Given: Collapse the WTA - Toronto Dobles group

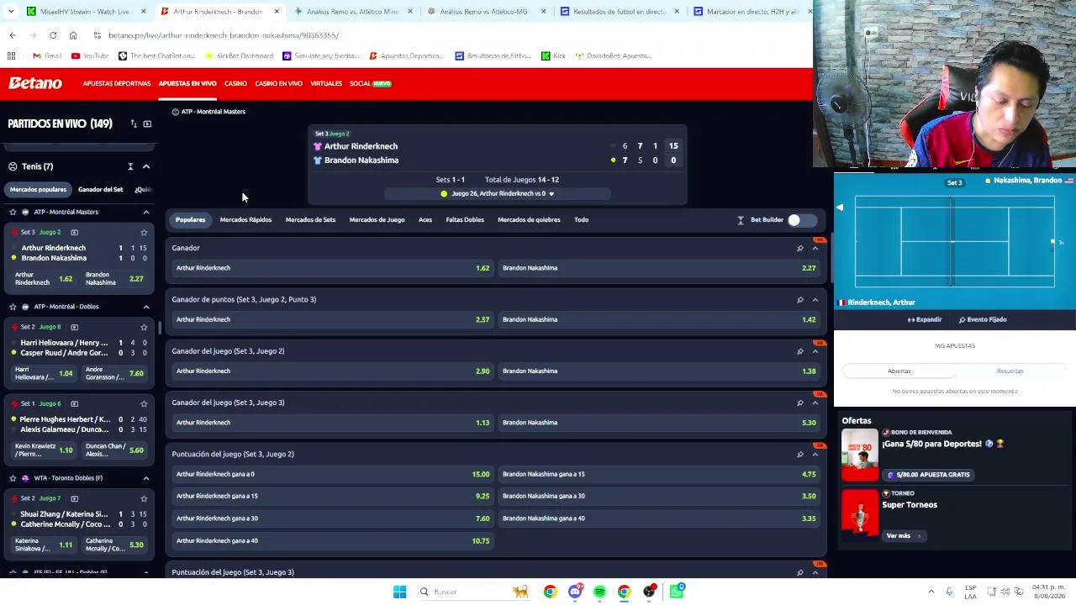Looking at the screenshot, I should click(x=146, y=478).
